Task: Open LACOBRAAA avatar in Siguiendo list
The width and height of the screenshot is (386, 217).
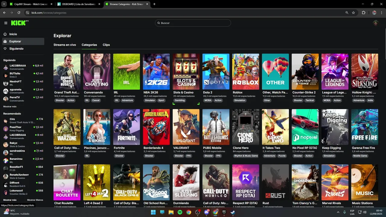Action: click(5, 67)
